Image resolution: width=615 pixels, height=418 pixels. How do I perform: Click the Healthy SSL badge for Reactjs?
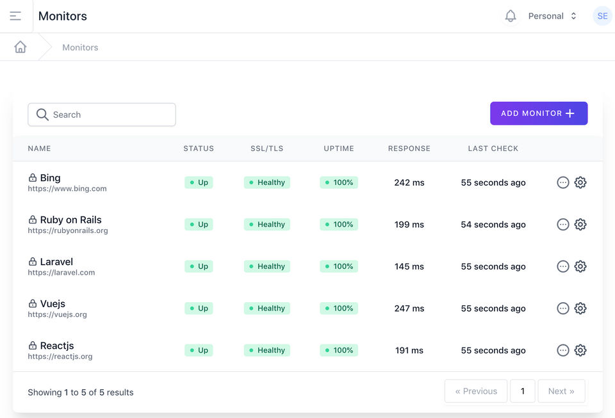[266, 350]
